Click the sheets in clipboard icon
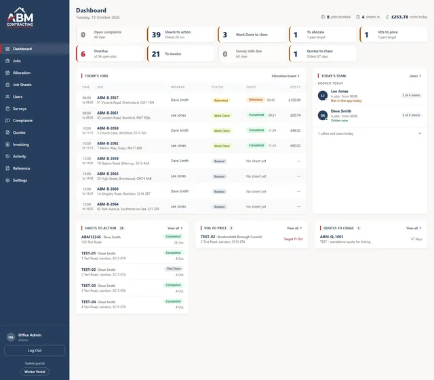The width and height of the screenshot is (434, 380). [x=358, y=17]
